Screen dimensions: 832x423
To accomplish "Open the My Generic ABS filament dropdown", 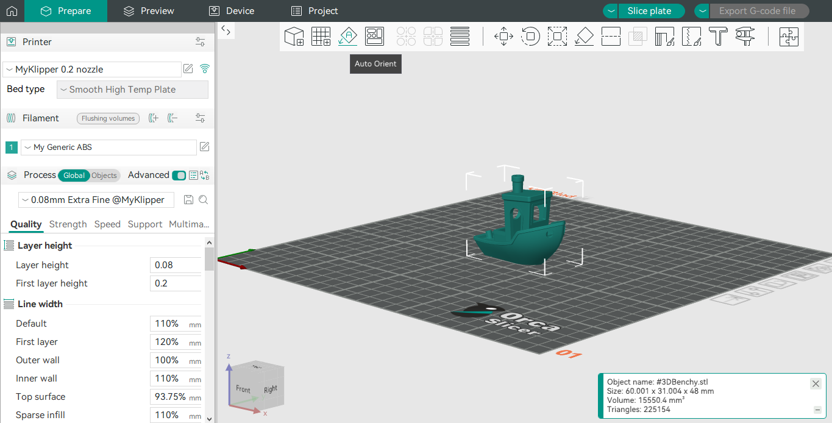I will click(x=108, y=147).
